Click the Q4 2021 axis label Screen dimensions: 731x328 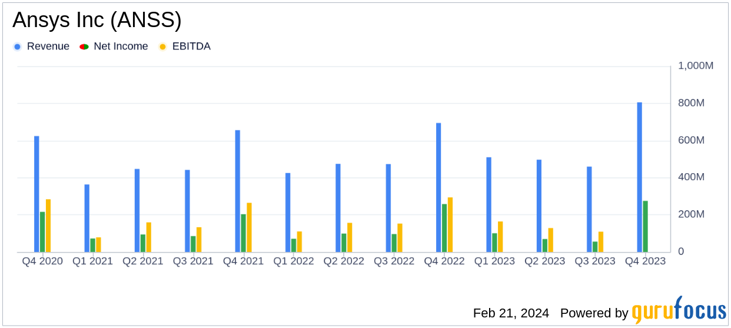243,261
